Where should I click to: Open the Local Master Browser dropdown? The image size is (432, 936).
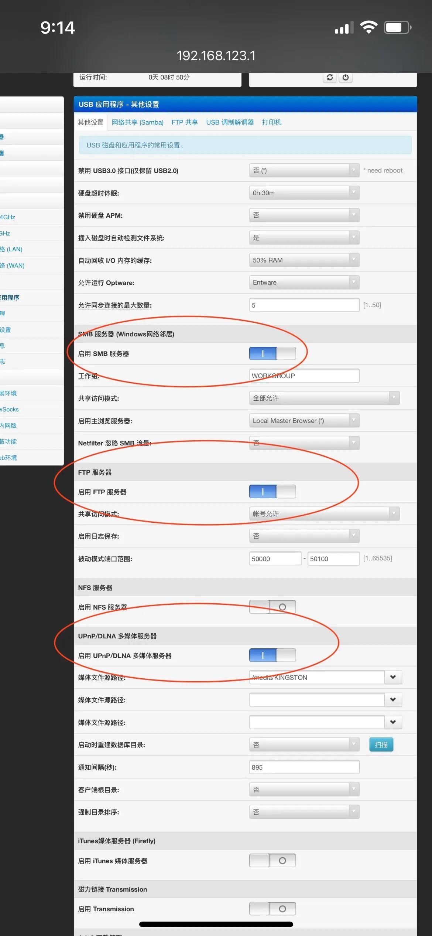(304, 420)
